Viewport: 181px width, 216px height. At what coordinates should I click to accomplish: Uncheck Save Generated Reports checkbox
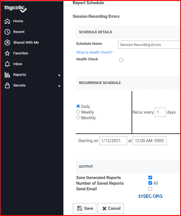pos(150,177)
